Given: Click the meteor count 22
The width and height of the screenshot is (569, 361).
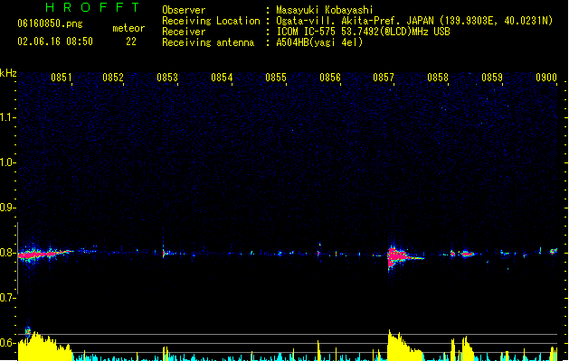Looking at the screenshot, I should [131, 42].
